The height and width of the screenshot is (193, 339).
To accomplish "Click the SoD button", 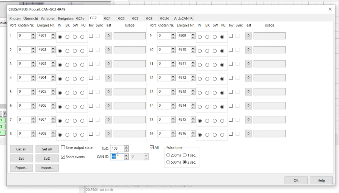I will (x=46, y=158).
